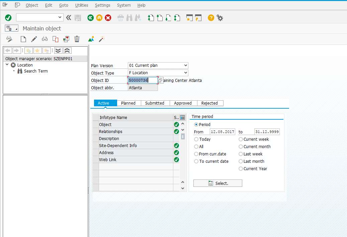Select the Current Year radio button
This screenshot has width=347, height=237.
[x=241, y=169]
